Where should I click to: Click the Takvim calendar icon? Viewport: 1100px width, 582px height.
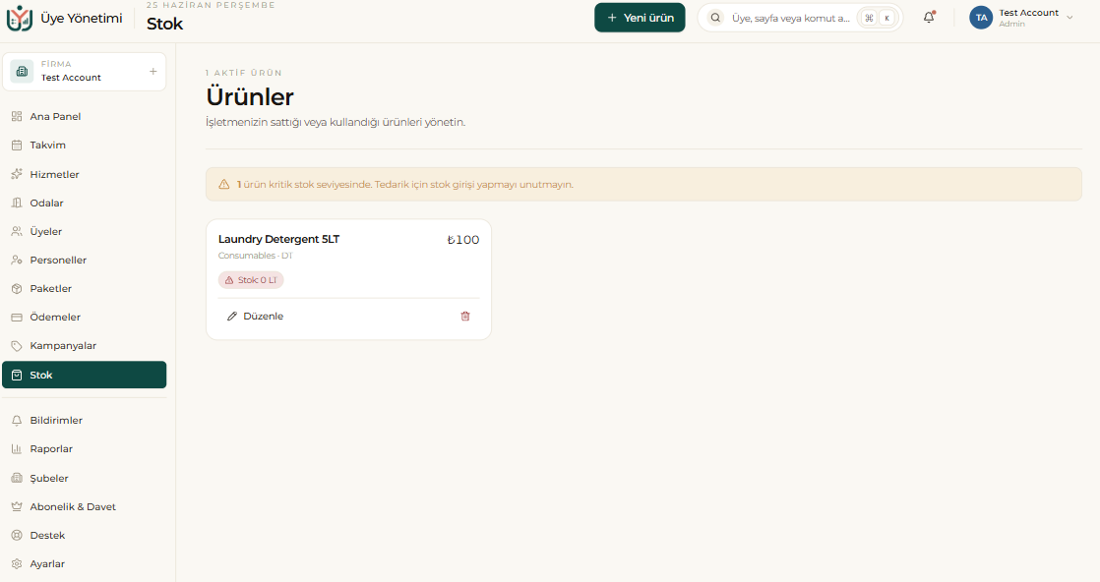coord(17,145)
